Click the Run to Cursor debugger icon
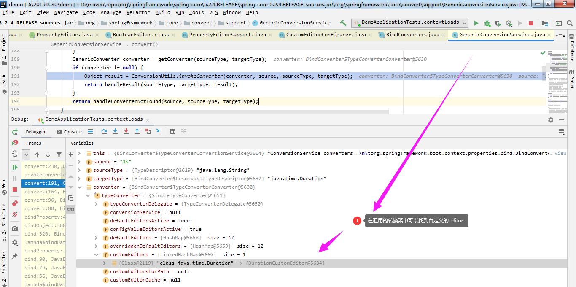 159,132
